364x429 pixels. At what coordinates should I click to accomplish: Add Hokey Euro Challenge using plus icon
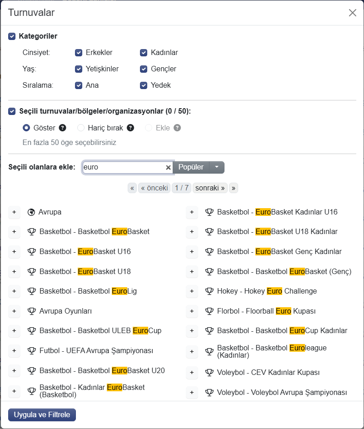[x=192, y=291]
